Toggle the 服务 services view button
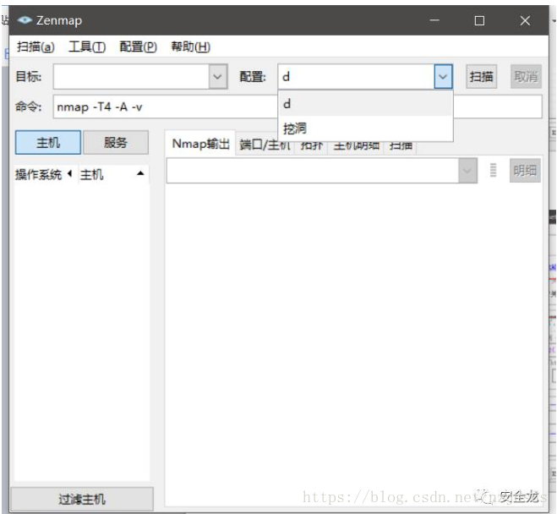 coord(116,142)
